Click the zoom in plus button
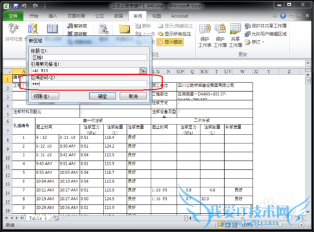Screen dimensions: 314x232 click(301, 225)
